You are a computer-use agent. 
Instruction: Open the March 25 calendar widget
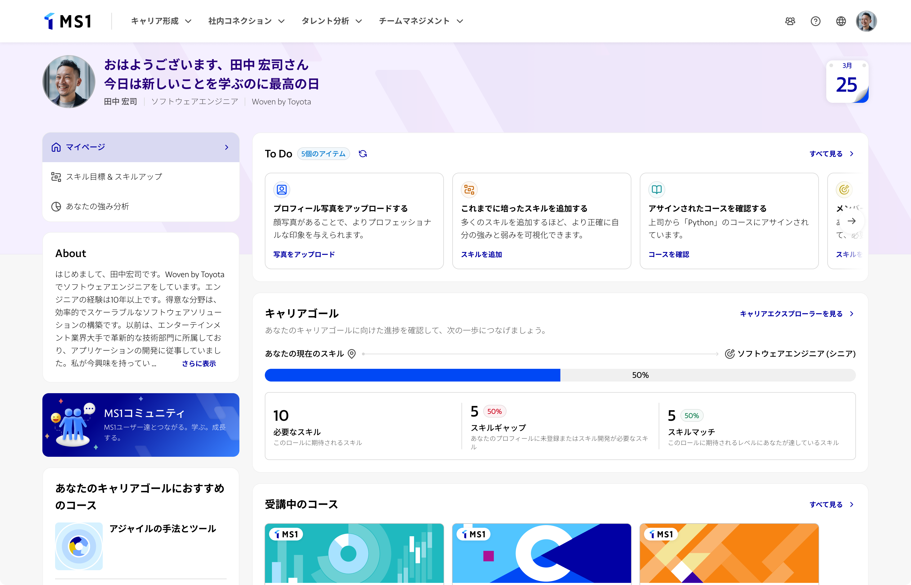pyautogui.click(x=847, y=82)
